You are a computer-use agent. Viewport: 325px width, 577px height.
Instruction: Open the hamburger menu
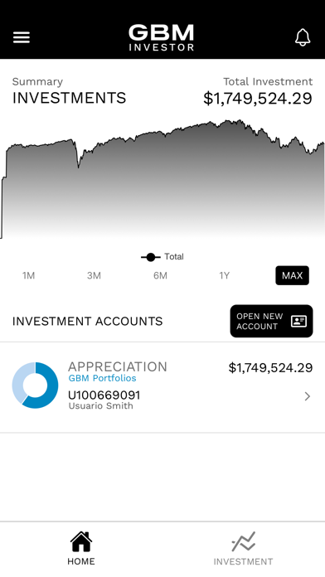coord(22,37)
